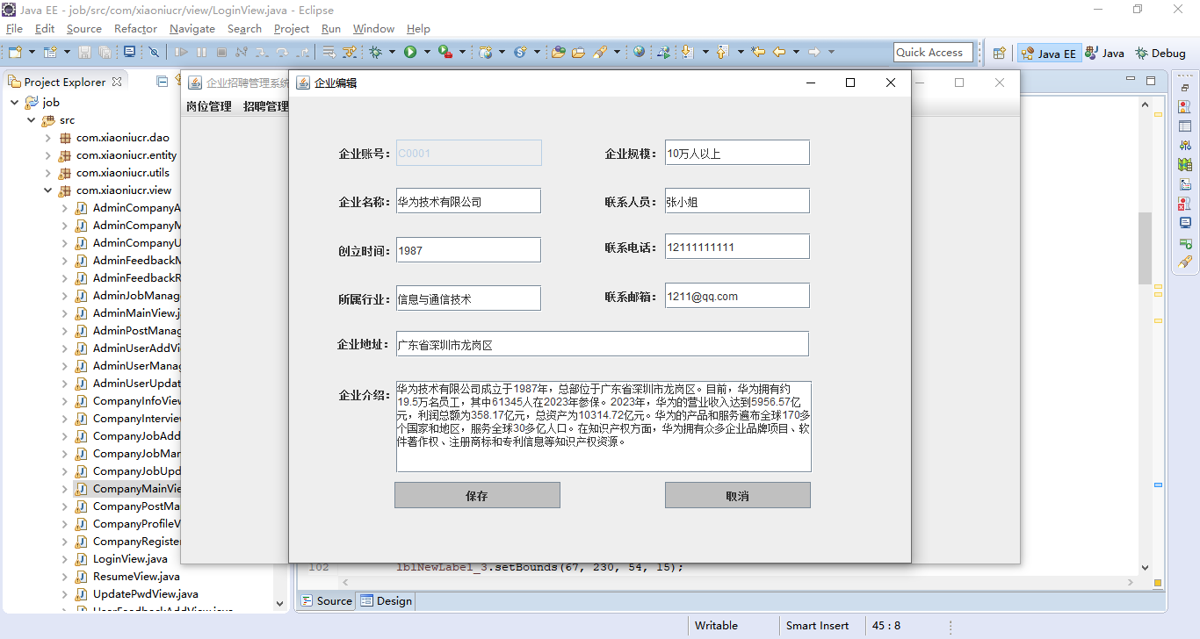Switch to the Design editor tab

click(386, 601)
